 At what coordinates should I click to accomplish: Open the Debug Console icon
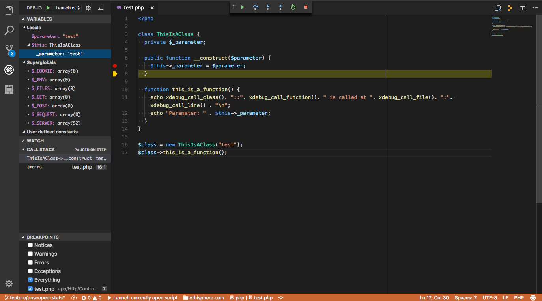[101, 8]
